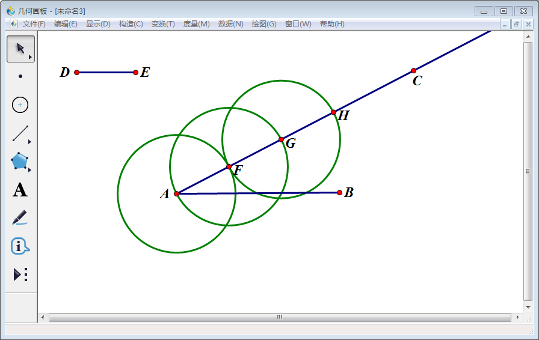Expand the Arrow tool flyout triangle
The image size is (539, 340).
click(30, 57)
